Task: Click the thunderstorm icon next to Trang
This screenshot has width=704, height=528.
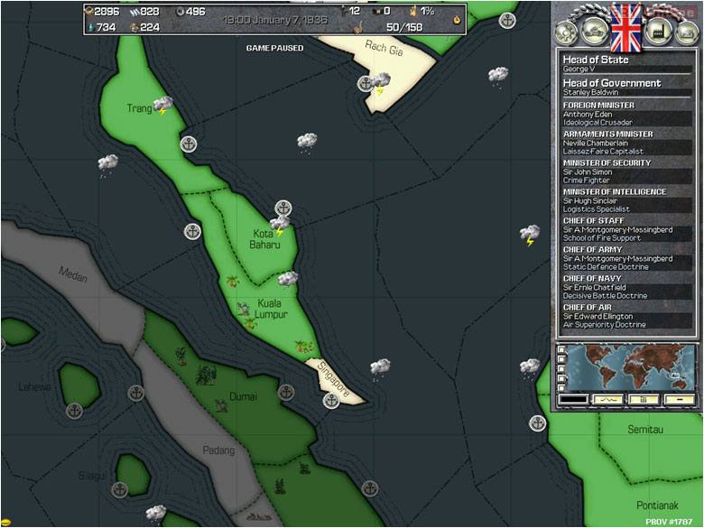Action: [x=163, y=105]
